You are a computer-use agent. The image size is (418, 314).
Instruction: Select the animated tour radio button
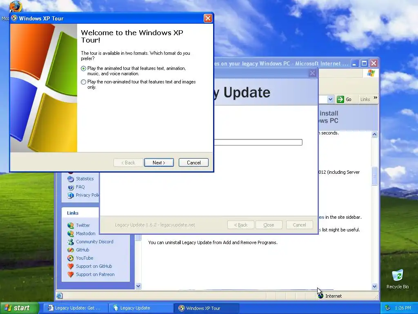coord(83,69)
